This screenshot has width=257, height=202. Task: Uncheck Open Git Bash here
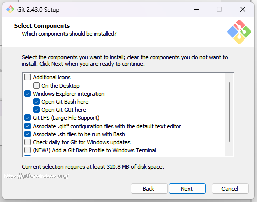pyautogui.click(x=36, y=102)
